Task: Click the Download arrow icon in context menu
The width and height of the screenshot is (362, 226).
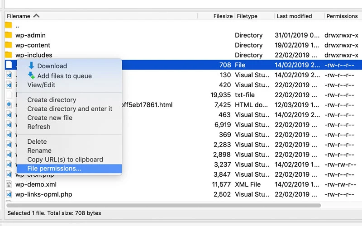Action: coord(31,66)
